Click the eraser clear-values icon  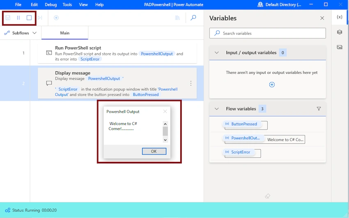[268, 196]
